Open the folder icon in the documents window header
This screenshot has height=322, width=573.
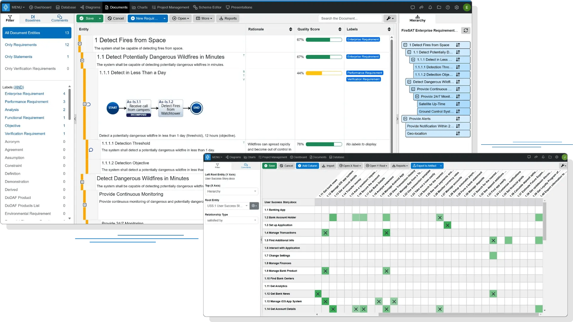pos(439,7)
